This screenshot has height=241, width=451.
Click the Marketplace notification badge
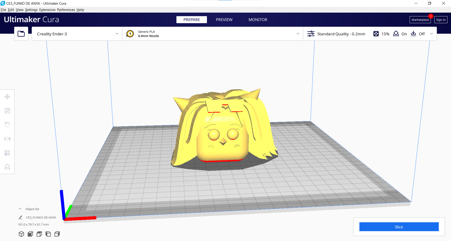tap(431, 16)
